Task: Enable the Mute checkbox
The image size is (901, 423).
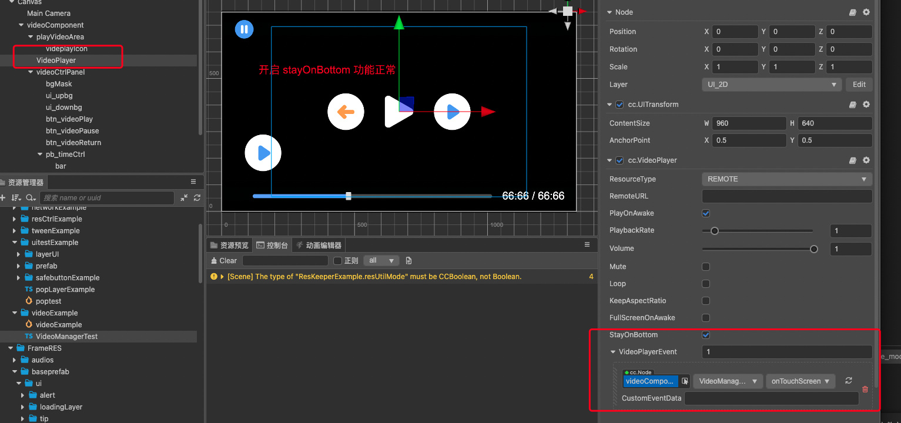Action: pyautogui.click(x=706, y=267)
